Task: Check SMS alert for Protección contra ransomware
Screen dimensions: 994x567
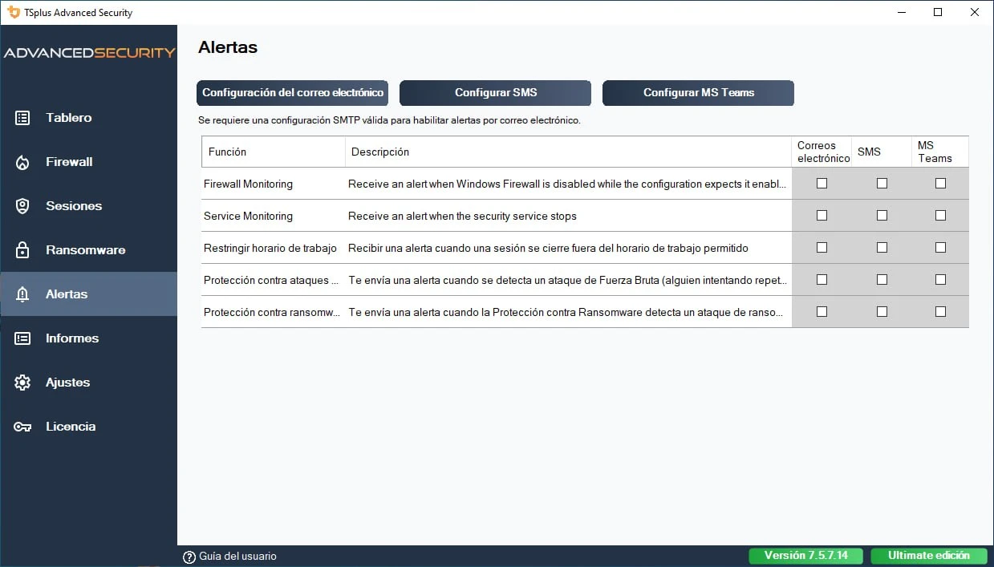Action: [x=882, y=312]
